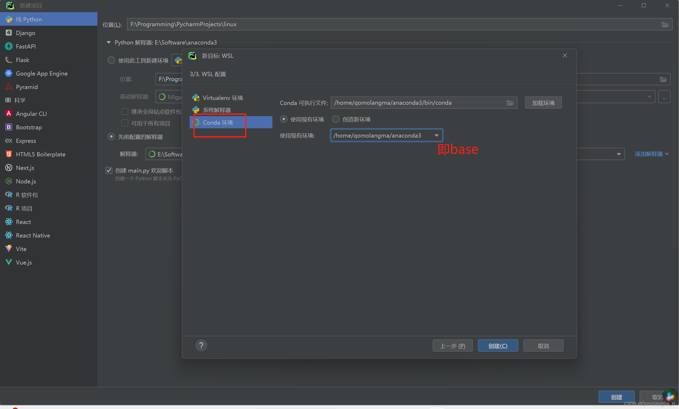Select 系统解释器 in the list
The height and width of the screenshot is (409, 679).
[231, 110]
